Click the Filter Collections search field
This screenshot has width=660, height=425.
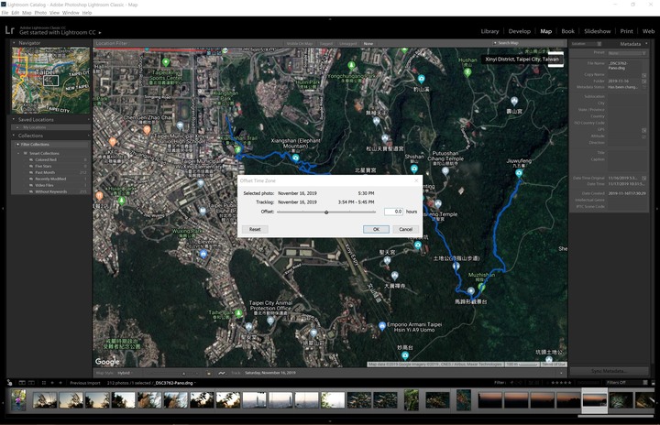point(51,145)
